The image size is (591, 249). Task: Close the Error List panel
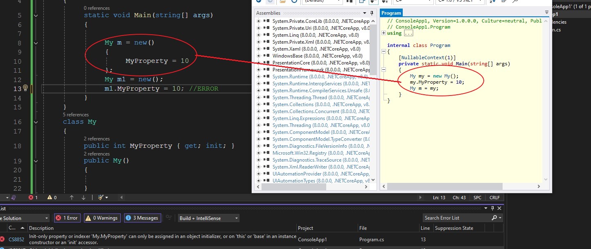(x=499, y=208)
